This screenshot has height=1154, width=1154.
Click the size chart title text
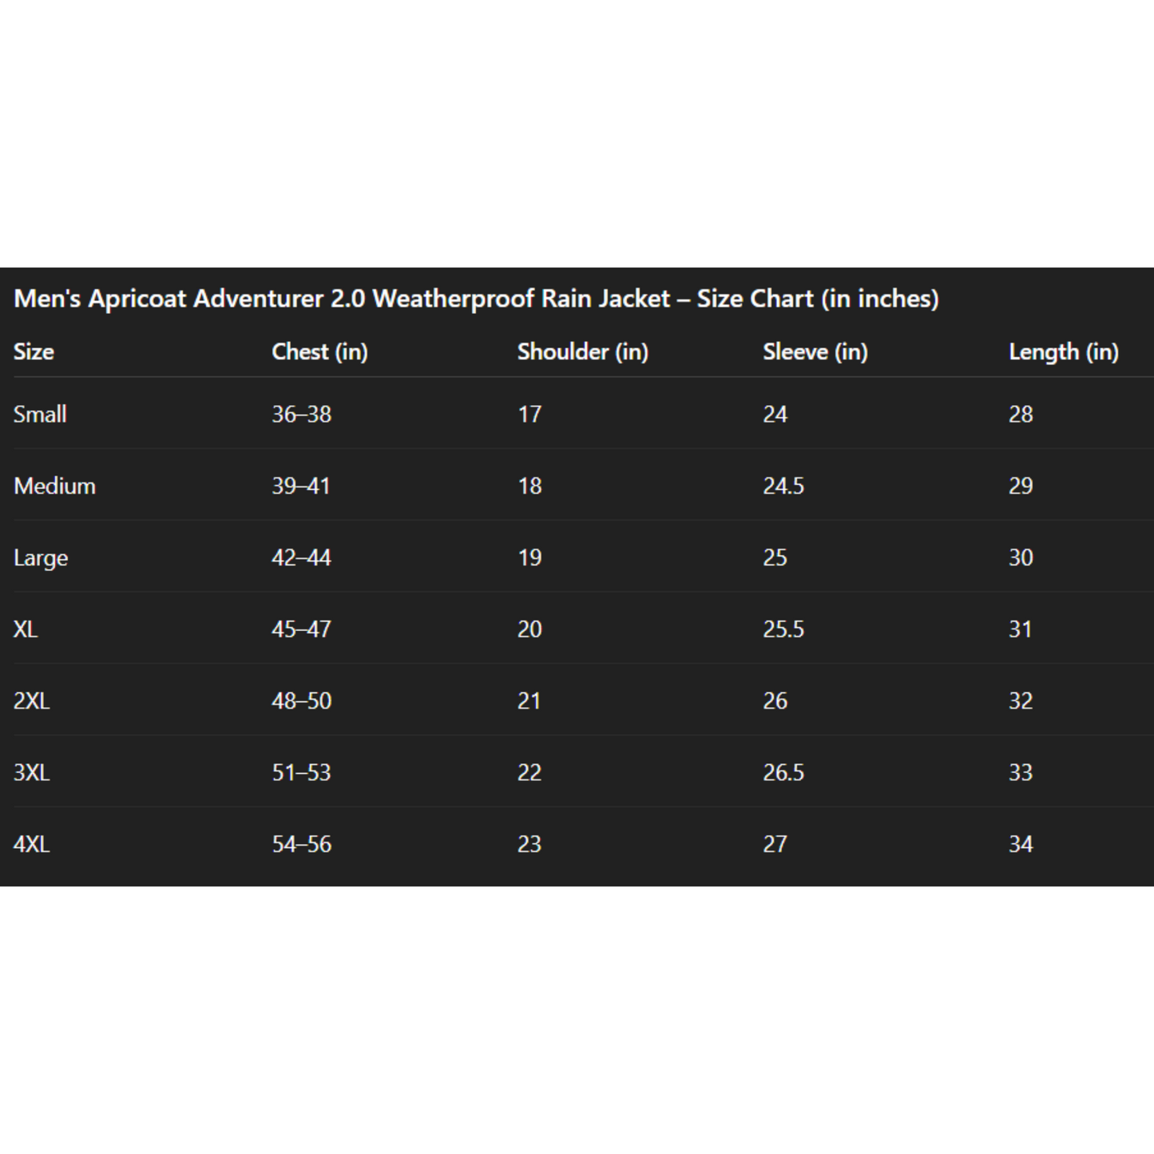(x=476, y=299)
